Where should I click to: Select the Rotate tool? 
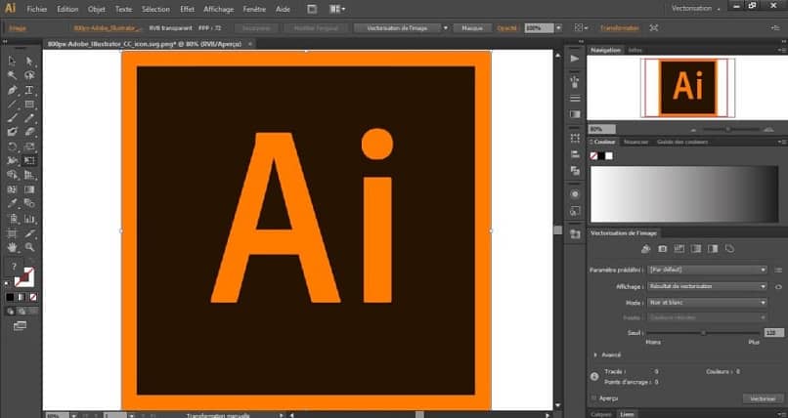click(12, 147)
